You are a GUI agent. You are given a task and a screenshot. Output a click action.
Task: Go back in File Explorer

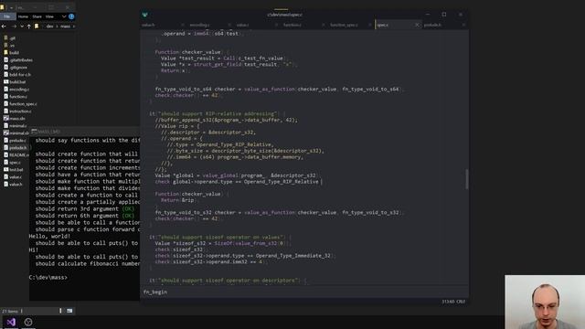pos(4,27)
